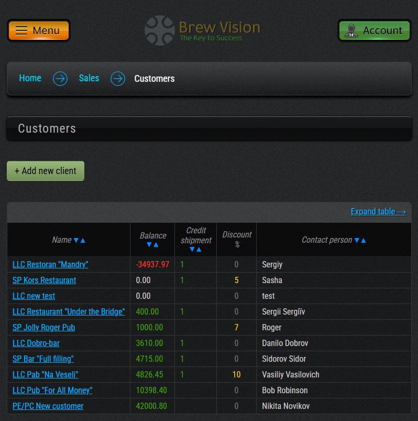Viewport: 418px width, 421px height.
Task: Sort Balance column ascending with up arrow
Action: click(x=156, y=245)
